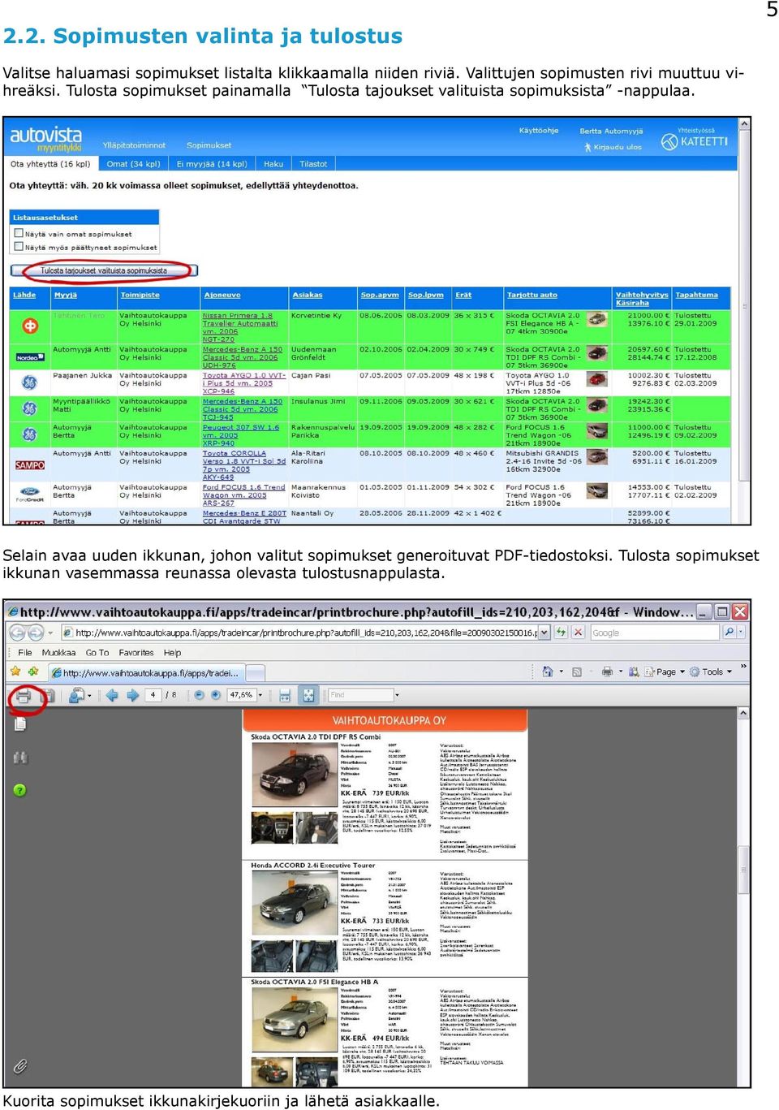779x1110 pixels.
Task: Click the fit full page icon in PDF toolbar
Action: [308, 695]
